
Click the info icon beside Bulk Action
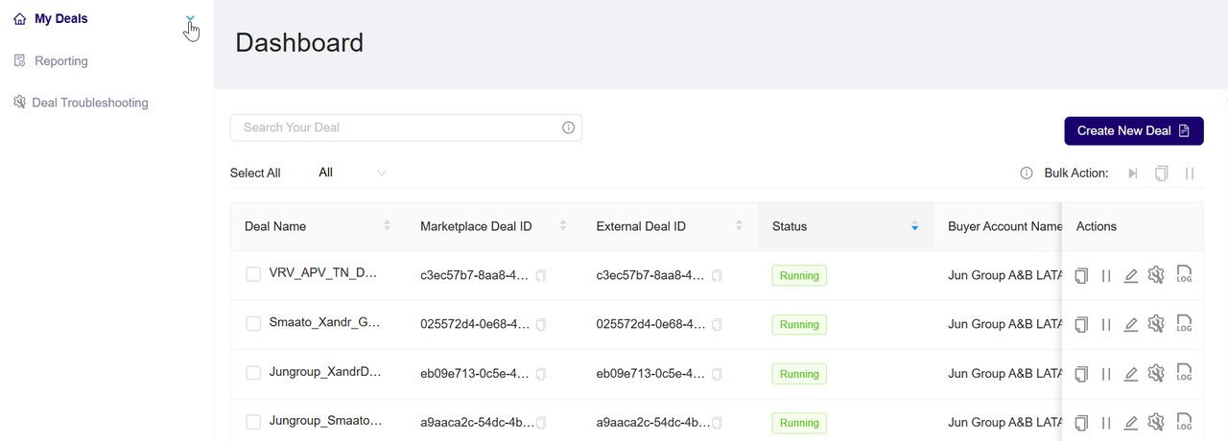tap(1027, 174)
